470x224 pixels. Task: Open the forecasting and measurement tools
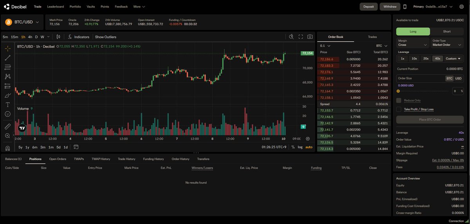7,86
